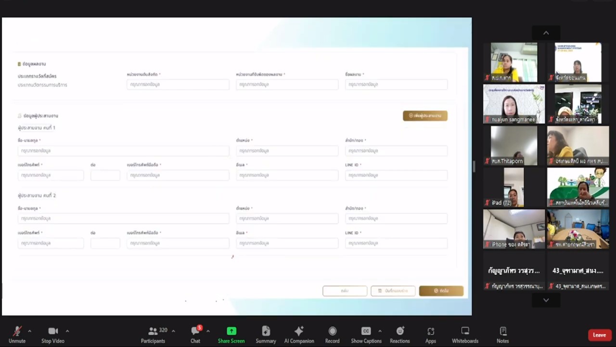The image size is (616, 347).
Task: Expand video options arrow beside Stop Video
Action: tap(67, 331)
